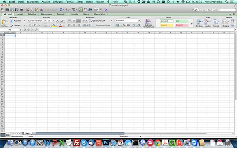Toggle the green formula builder toolbar button
Screen dimensions: 237x148
[81, 10]
